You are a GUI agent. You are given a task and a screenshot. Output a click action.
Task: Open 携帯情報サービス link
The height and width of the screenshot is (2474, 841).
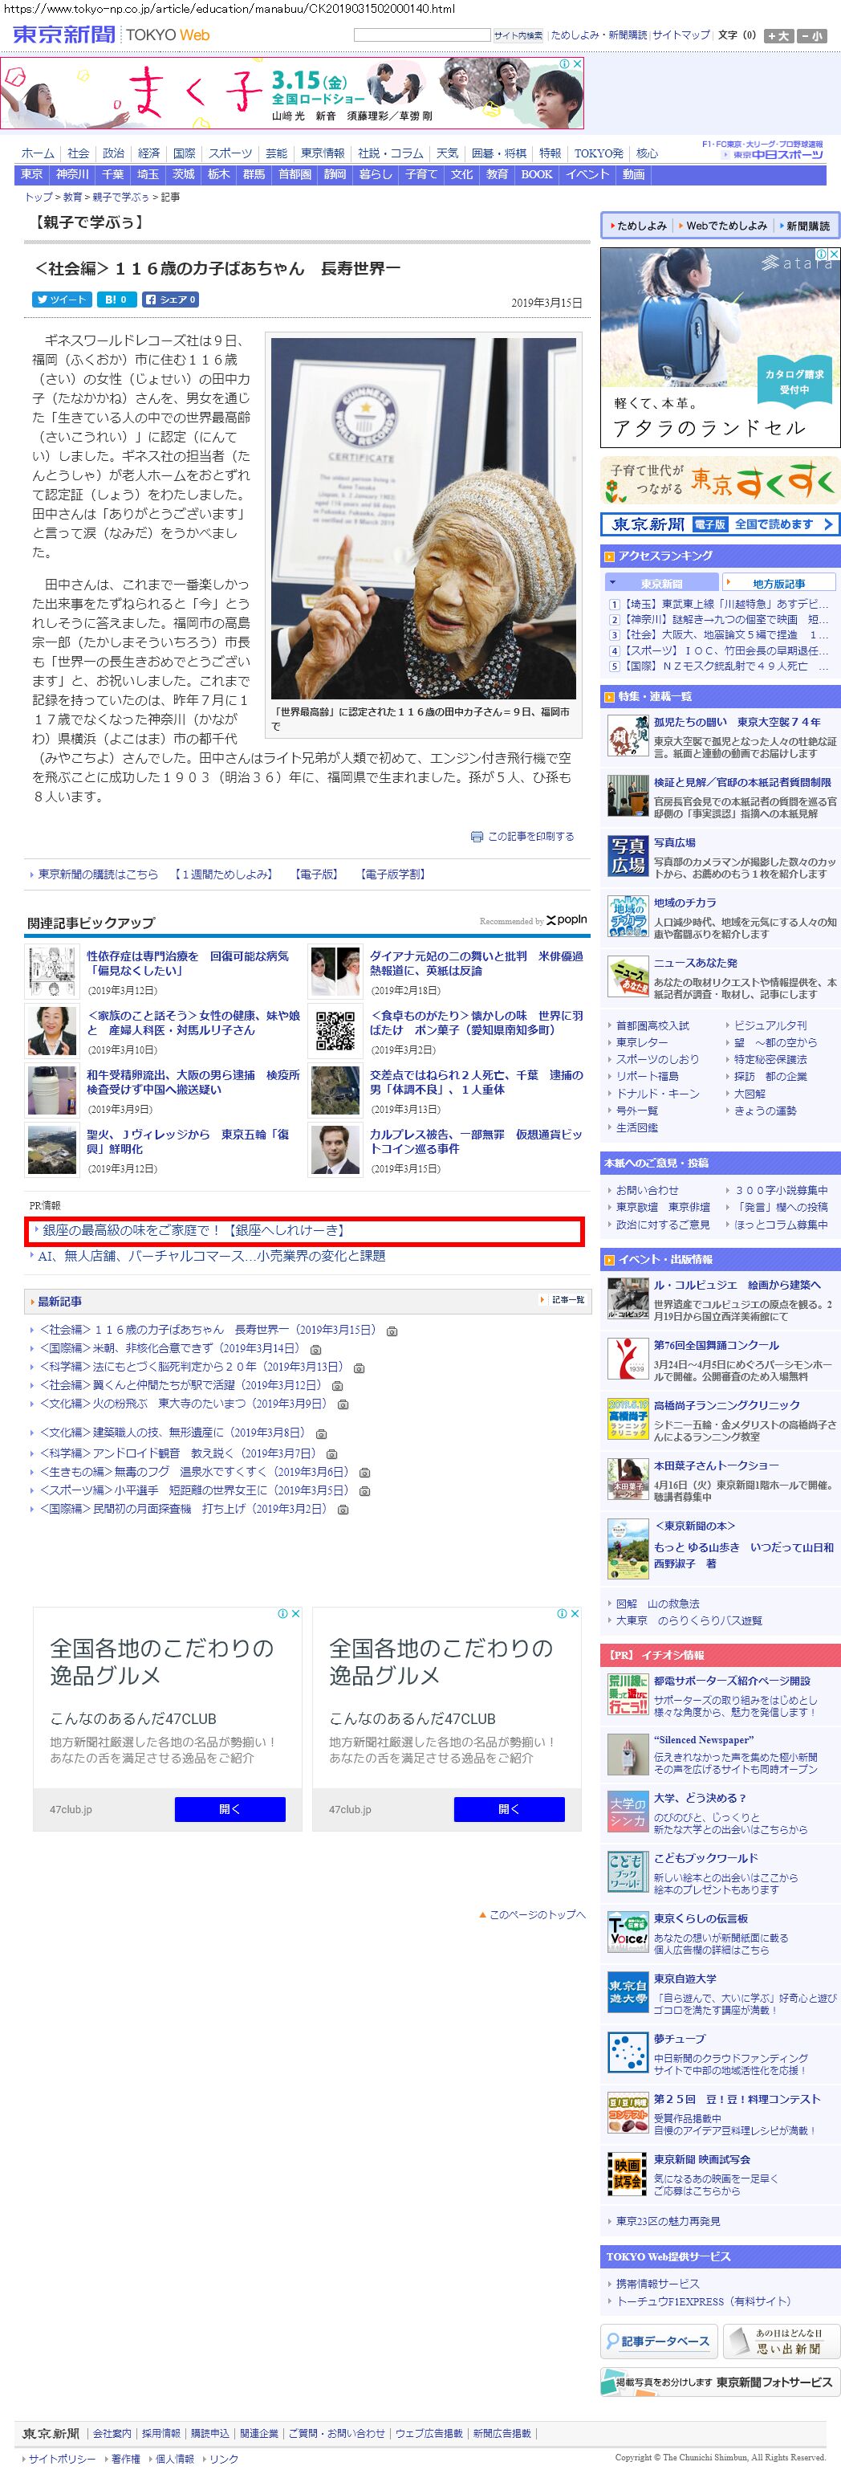[x=657, y=2283]
